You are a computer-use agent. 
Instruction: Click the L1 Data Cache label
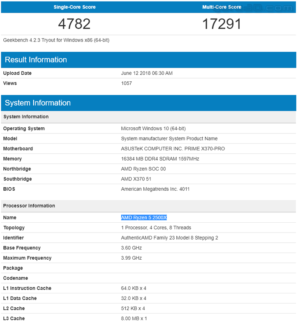[x=20, y=298]
